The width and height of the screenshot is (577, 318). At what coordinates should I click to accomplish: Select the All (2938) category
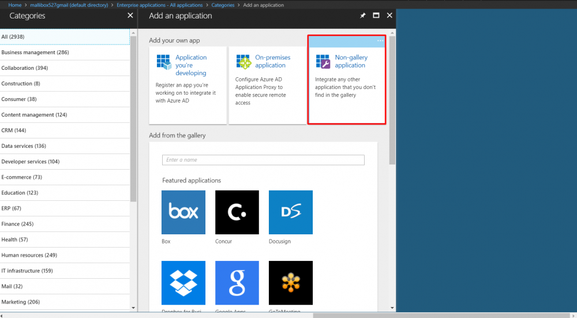pos(65,37)
